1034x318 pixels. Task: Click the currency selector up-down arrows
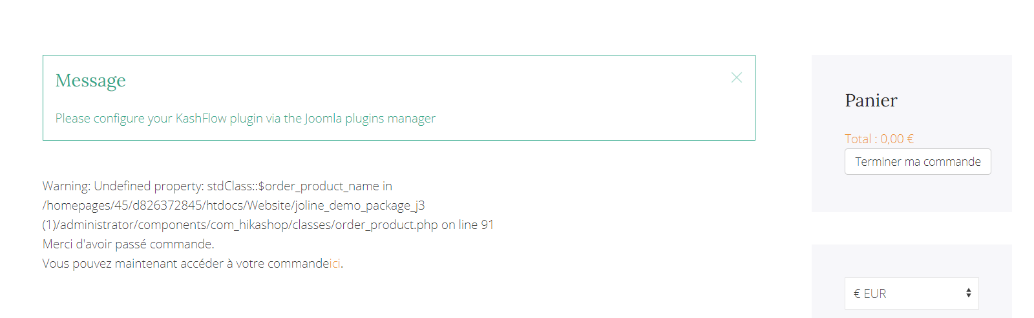(968, 293)
